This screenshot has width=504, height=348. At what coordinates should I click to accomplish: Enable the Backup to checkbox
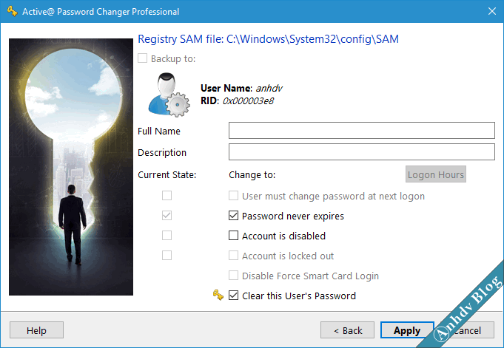click(142, 58)
